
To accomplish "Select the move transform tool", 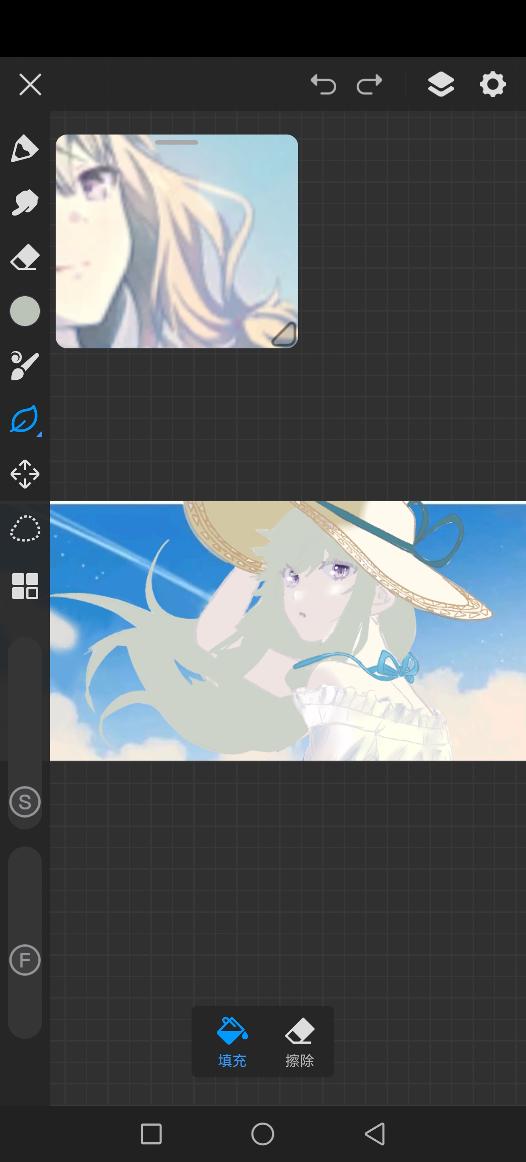I will coord(25,474).
